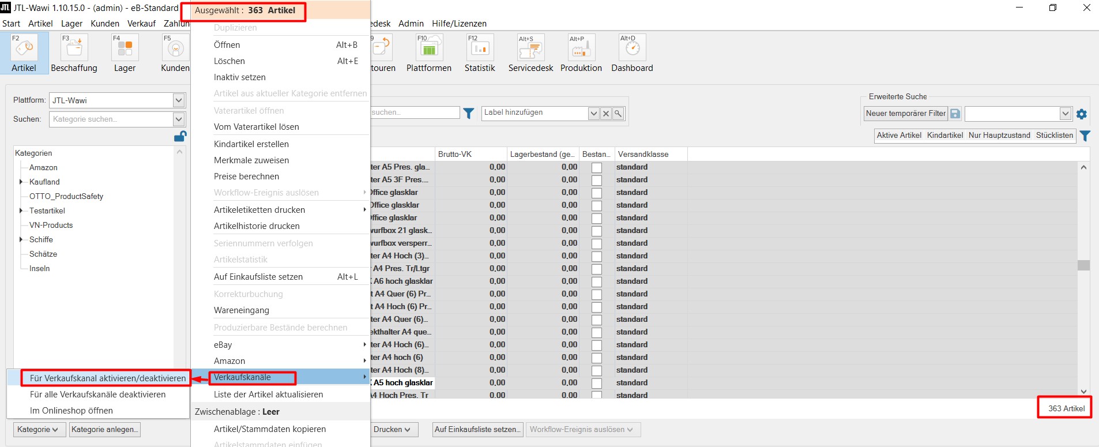The width and height of the screenshot is (1099, 447).
Task: Tick the checkbox in the first standard row
Action: coord(597,167)
